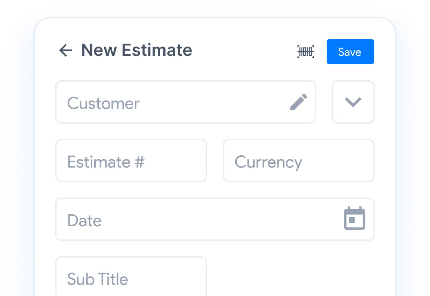Click the Currency placeholder text
This screenshot has width=430, height=296.
click(x=268, y=163)
